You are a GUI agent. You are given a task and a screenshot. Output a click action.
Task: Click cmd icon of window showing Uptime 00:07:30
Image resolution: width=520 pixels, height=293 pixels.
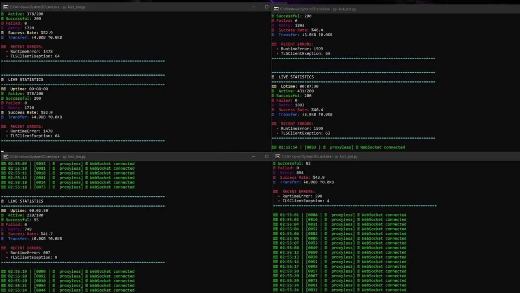(276, 9)
